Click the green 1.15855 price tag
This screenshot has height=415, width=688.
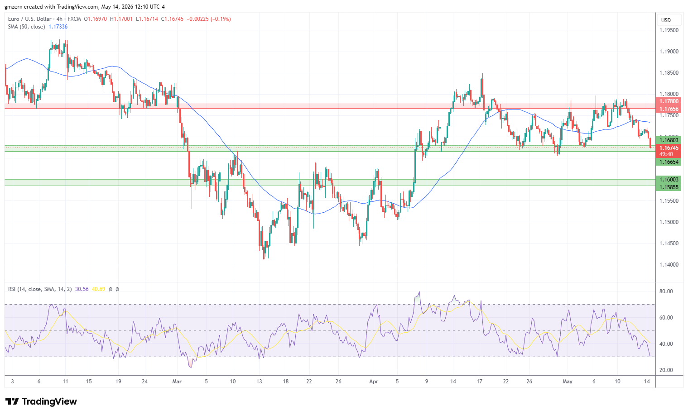click(x=669, y=187)
